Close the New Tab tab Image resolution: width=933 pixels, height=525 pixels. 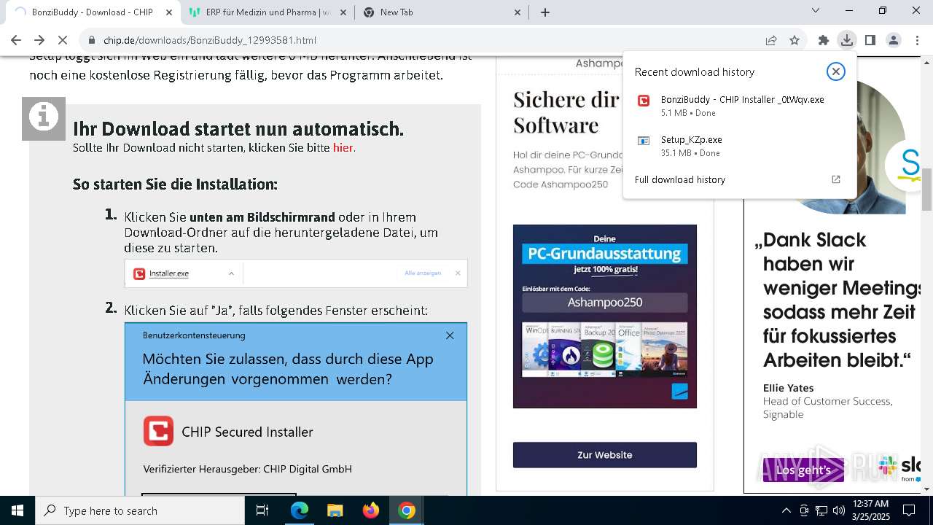pyautogui.click(x=518, y=12)
